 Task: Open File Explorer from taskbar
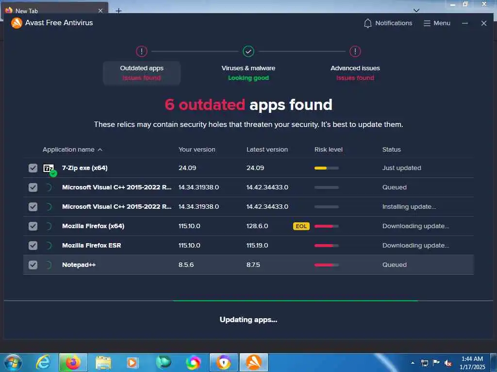(x=103, y=362)
